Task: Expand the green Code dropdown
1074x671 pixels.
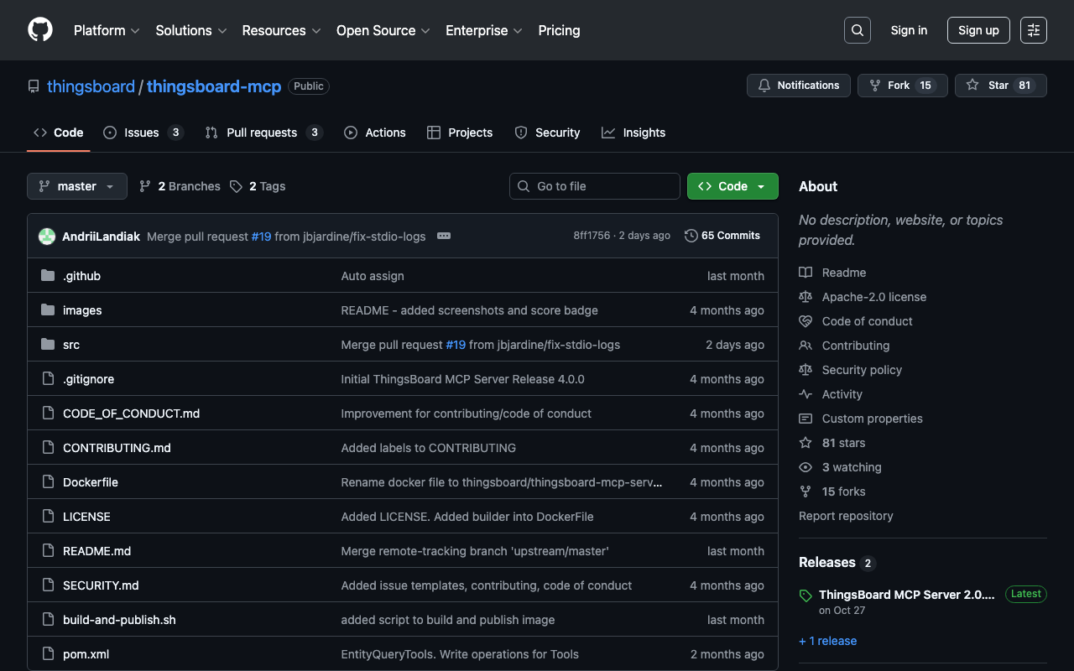Action: tap(732, 186)
